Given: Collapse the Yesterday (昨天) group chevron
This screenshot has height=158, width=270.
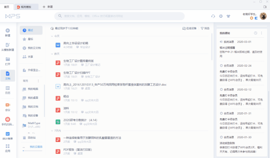Looking at the screenshot, I should 52,54.
